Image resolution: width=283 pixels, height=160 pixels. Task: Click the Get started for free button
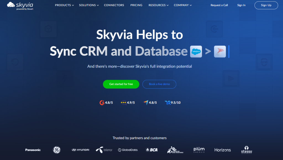point(121,84)
